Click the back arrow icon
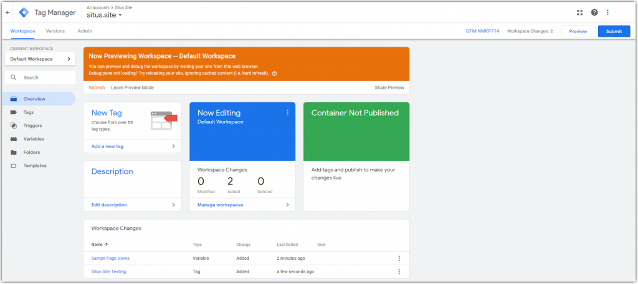Image resolution: width=638 pixels, height=284 pixels. pos(7,12)
